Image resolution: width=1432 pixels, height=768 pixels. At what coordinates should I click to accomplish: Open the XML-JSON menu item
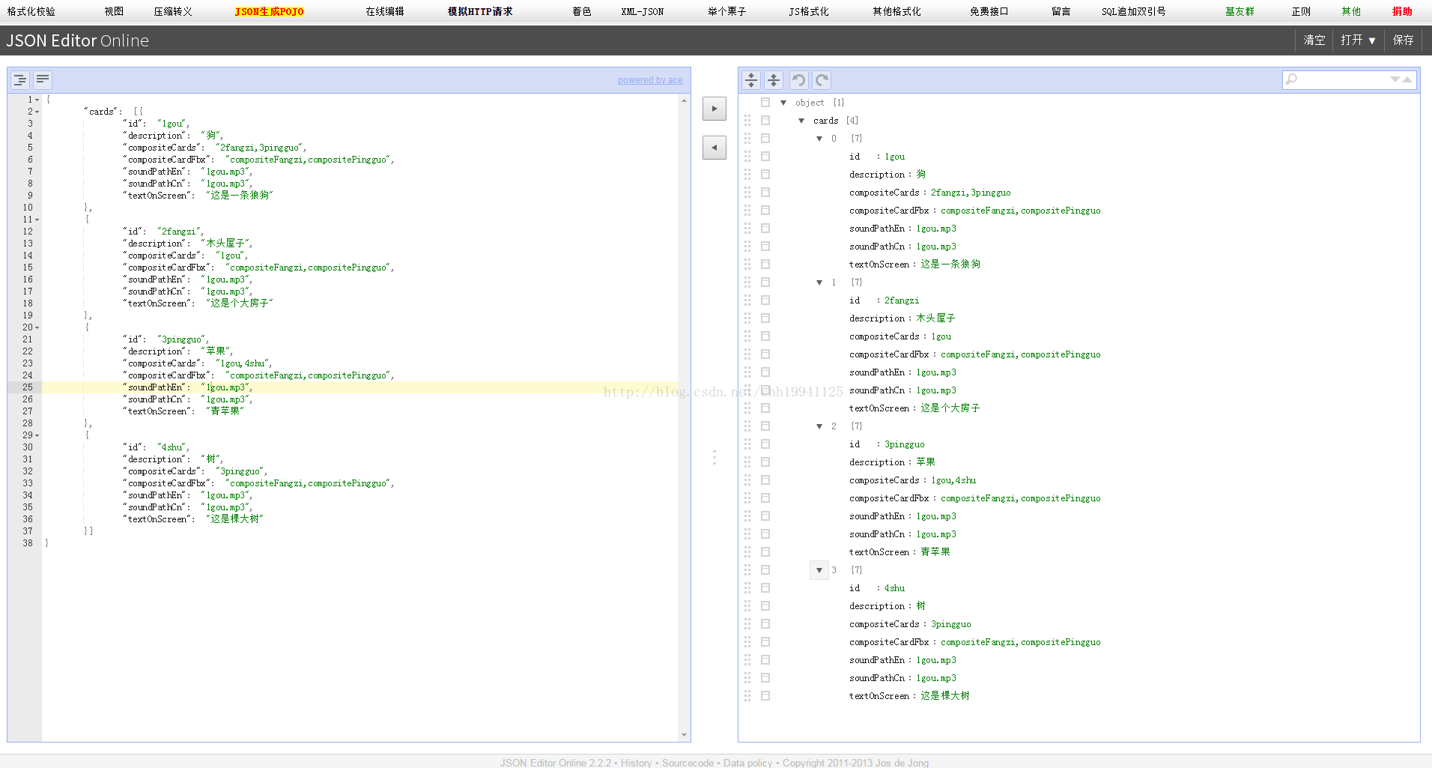pos(643,11)
